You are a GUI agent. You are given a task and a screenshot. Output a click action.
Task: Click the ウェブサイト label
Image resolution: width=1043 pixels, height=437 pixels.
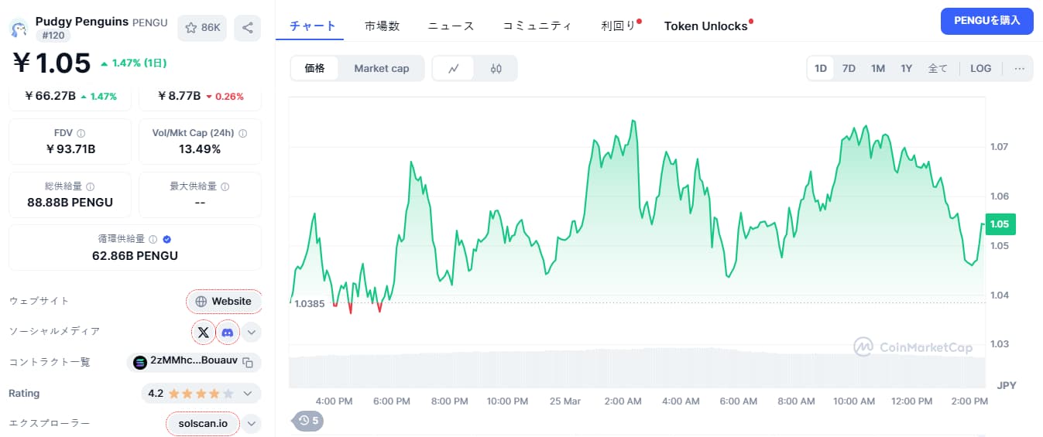39,301
